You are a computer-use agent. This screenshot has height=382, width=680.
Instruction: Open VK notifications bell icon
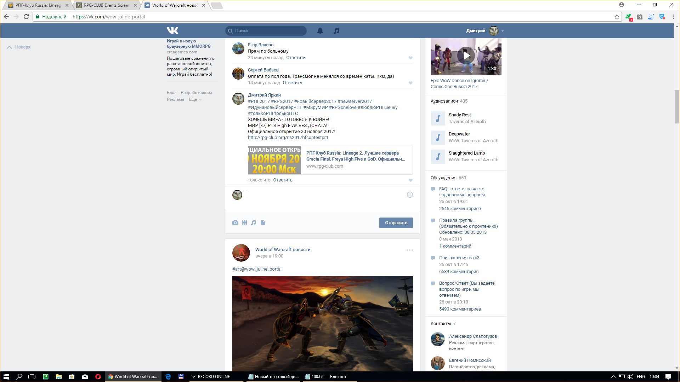click(320, 31)
